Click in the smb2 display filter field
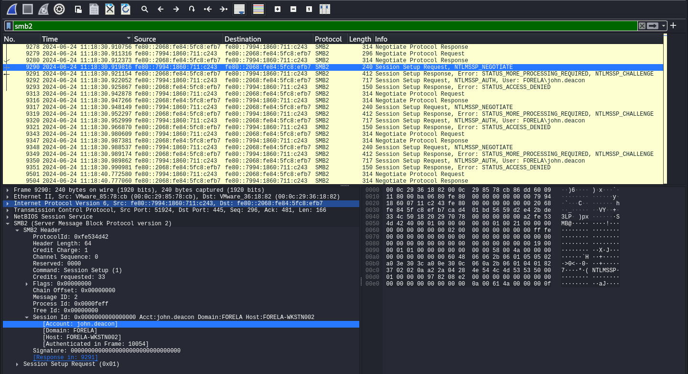Screen dimensions: 688x374 pyautogui.click(x=325, y=26)
